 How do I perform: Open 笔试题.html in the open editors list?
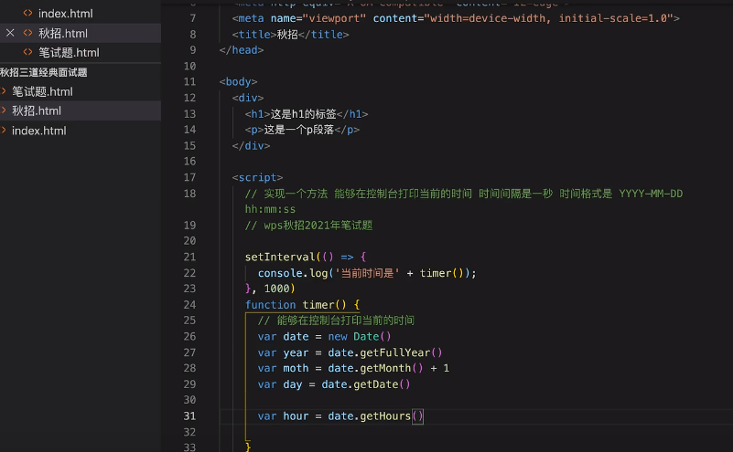point(69,53)
